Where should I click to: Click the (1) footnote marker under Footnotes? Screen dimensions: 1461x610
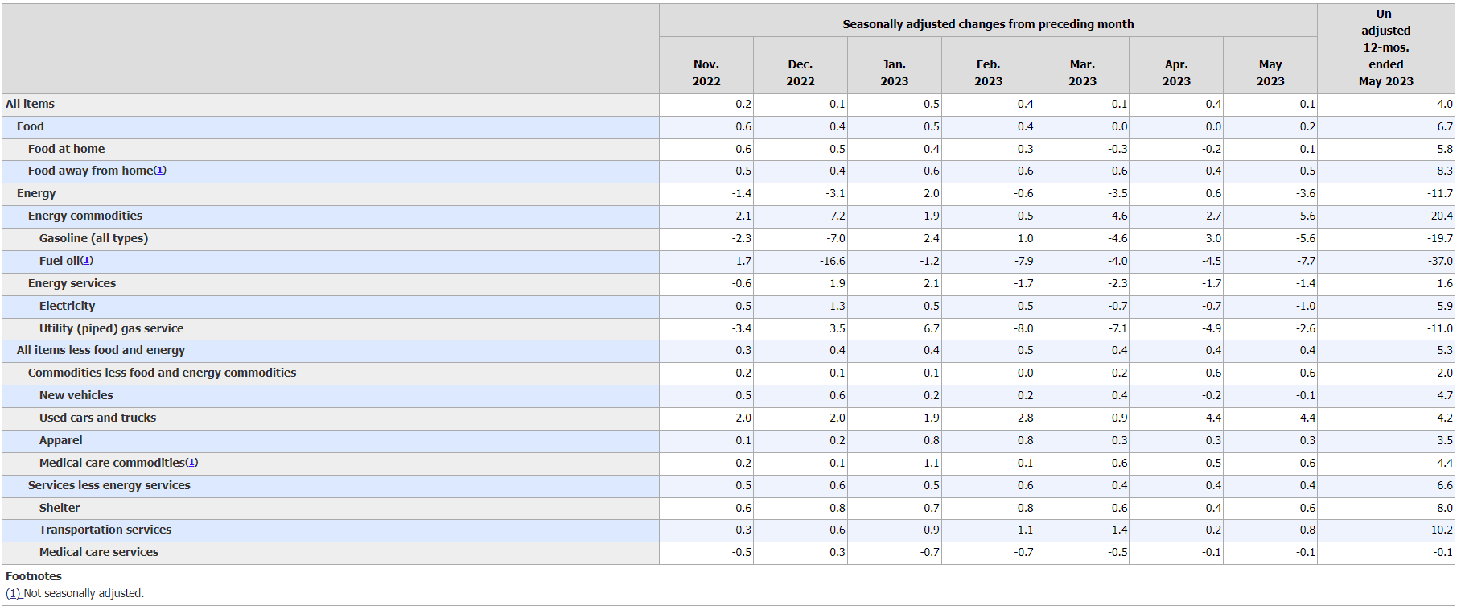14,593
